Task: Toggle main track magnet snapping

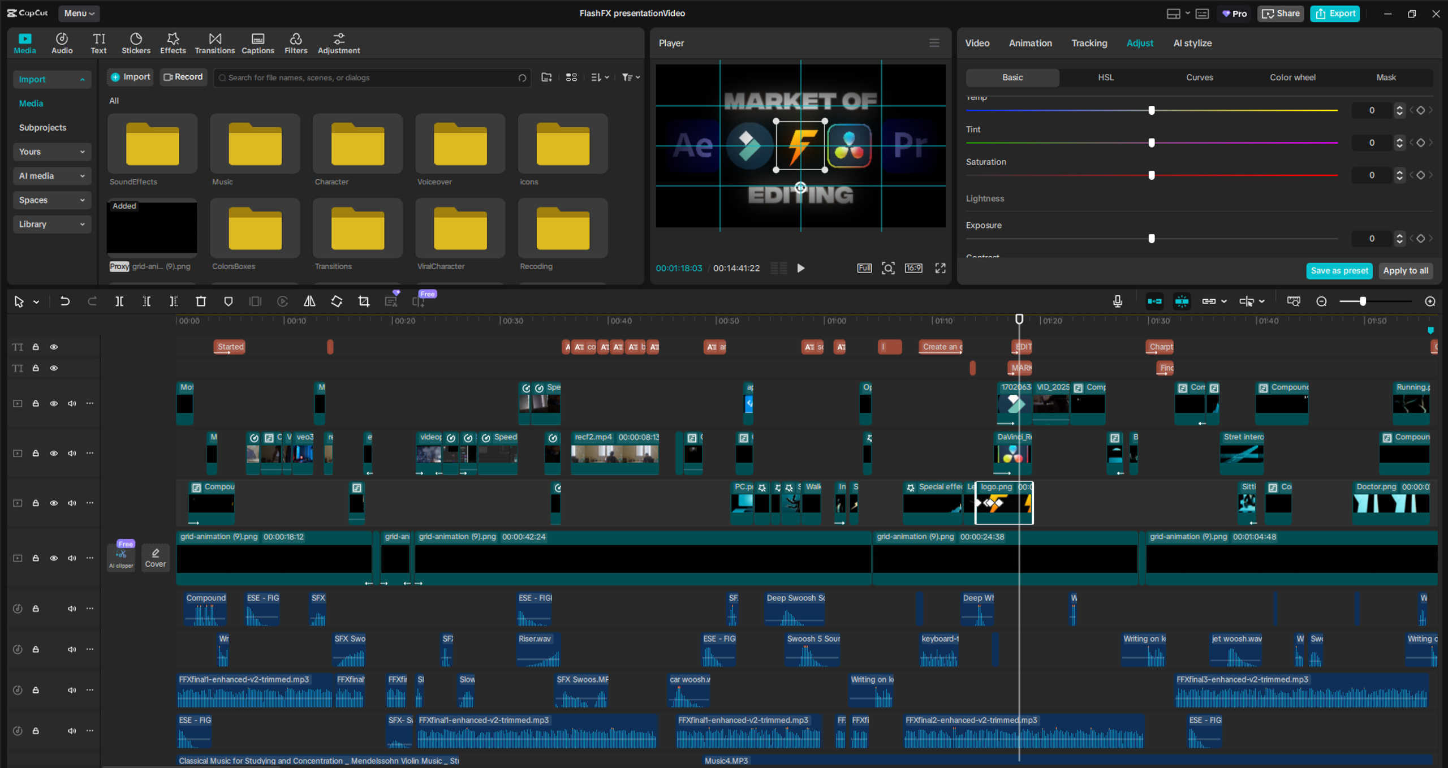Action: (1154, 301)
